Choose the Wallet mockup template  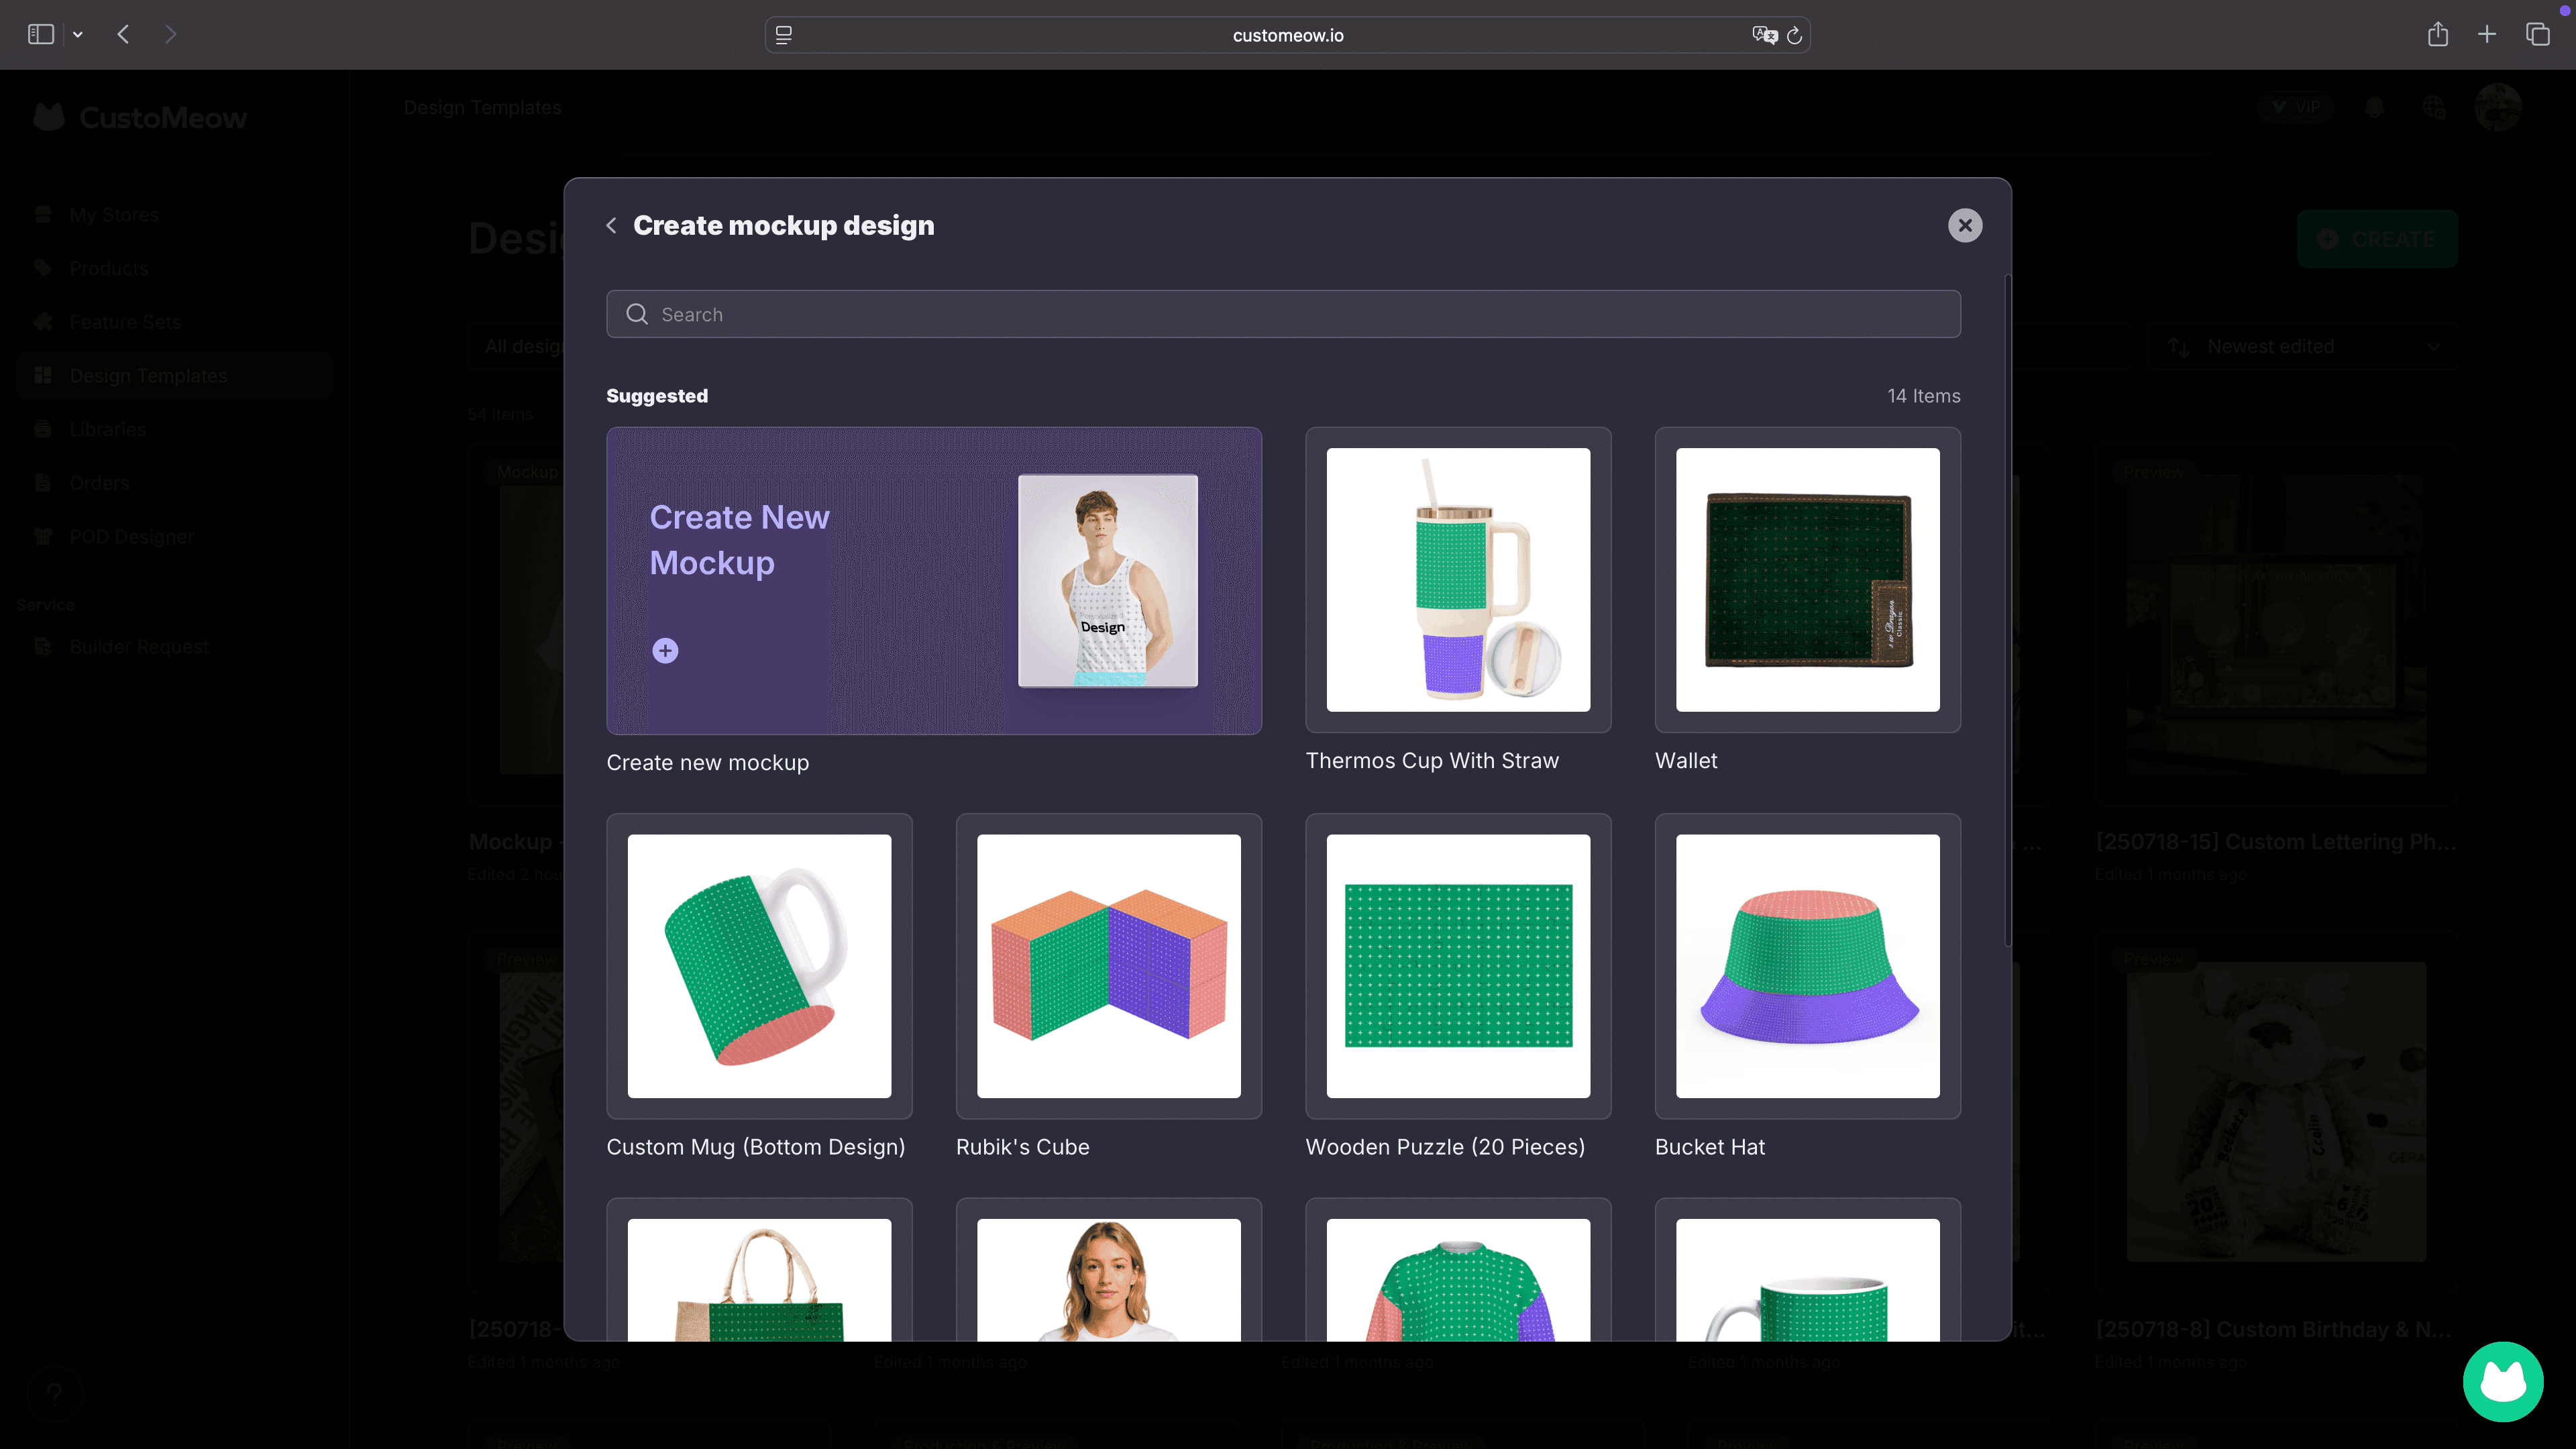tap(1807, 580)
